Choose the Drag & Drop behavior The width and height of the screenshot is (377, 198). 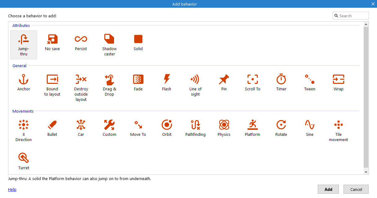[x=109, y=85]
